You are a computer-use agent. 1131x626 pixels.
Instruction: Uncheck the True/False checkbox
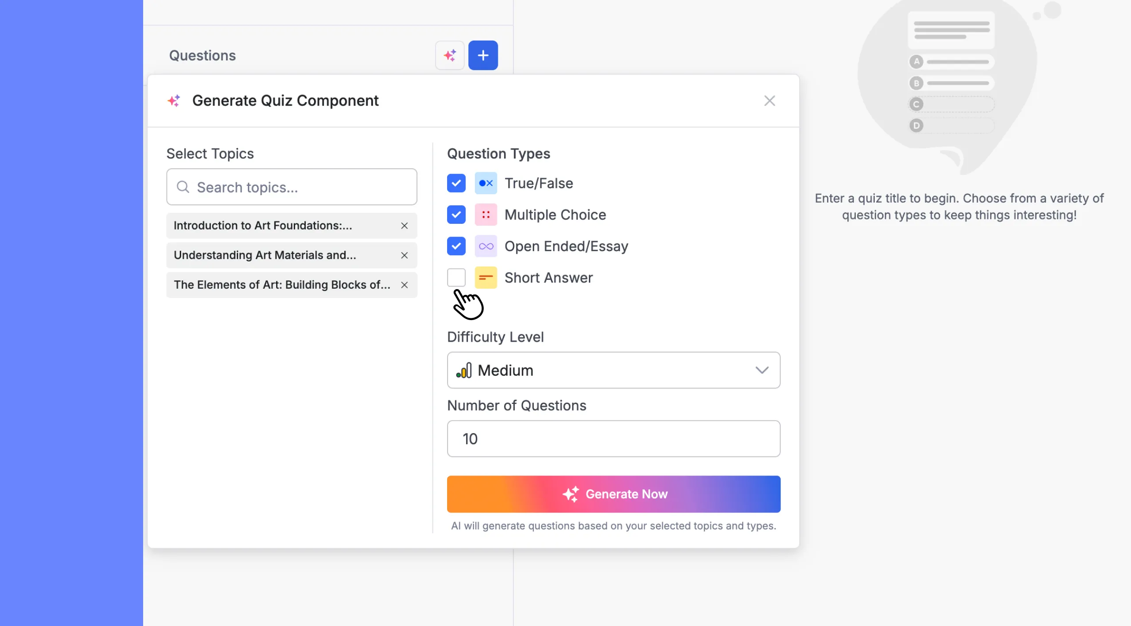click(456, 183)
